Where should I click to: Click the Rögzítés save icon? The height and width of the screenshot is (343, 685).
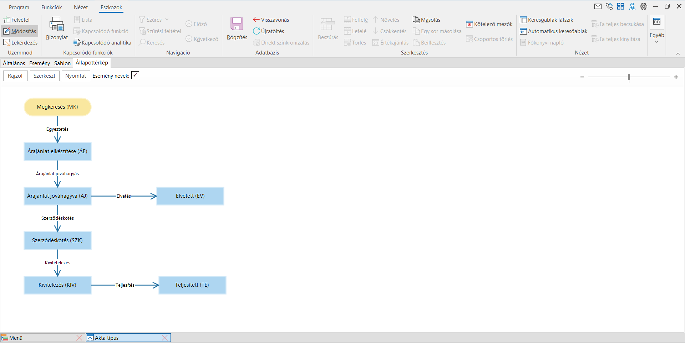point(237,24)
